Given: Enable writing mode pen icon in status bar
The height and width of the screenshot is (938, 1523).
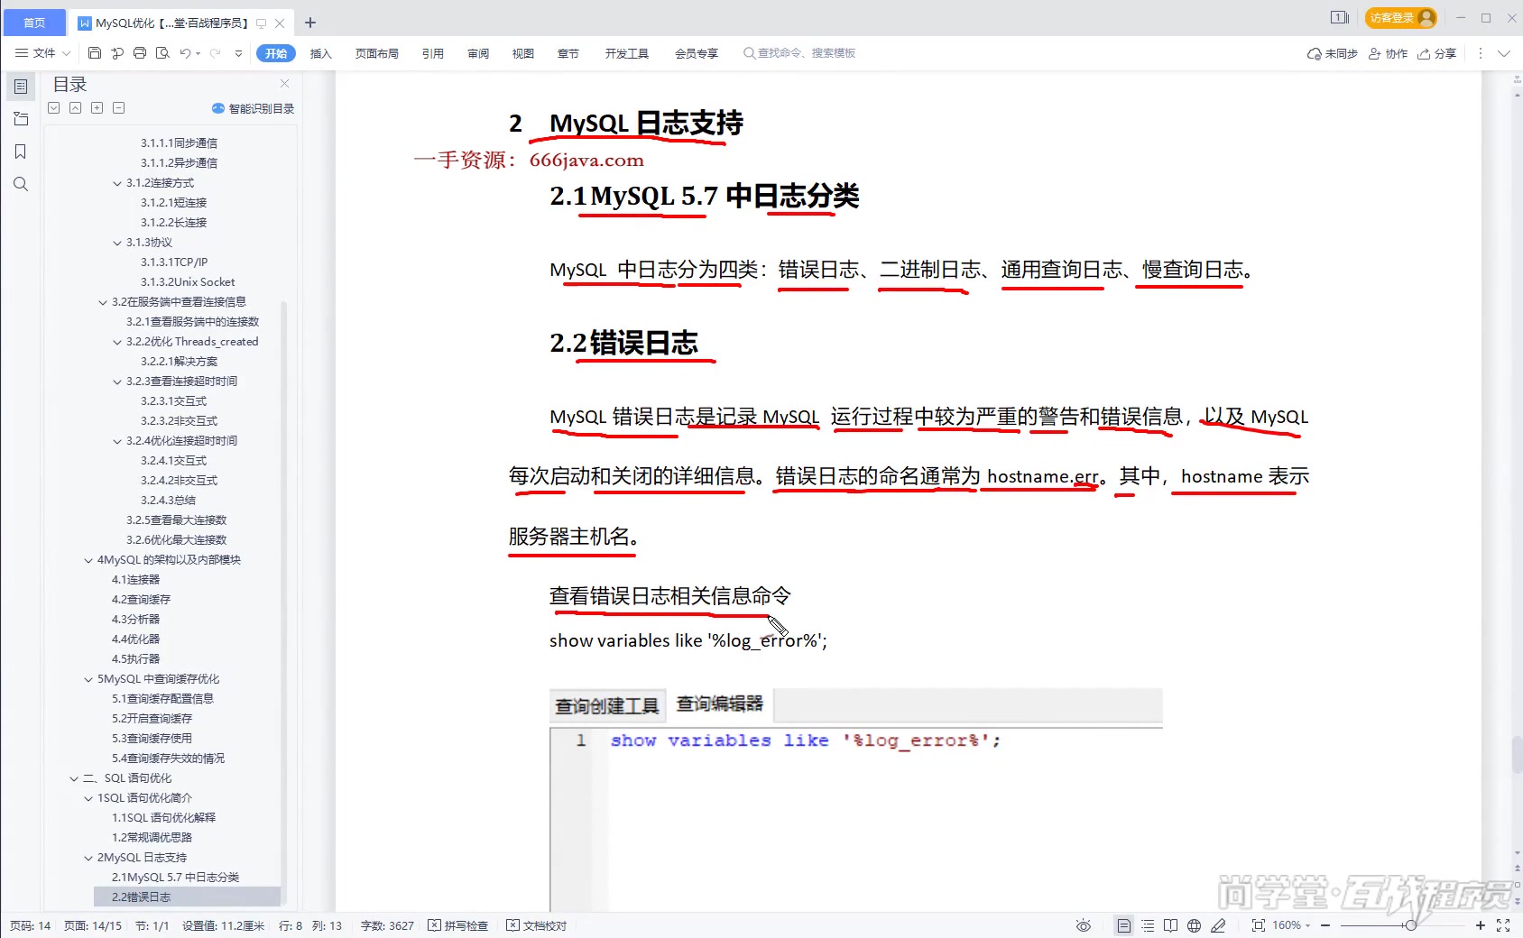Looking at the screenshot, I should click(x=1218, y=925).
